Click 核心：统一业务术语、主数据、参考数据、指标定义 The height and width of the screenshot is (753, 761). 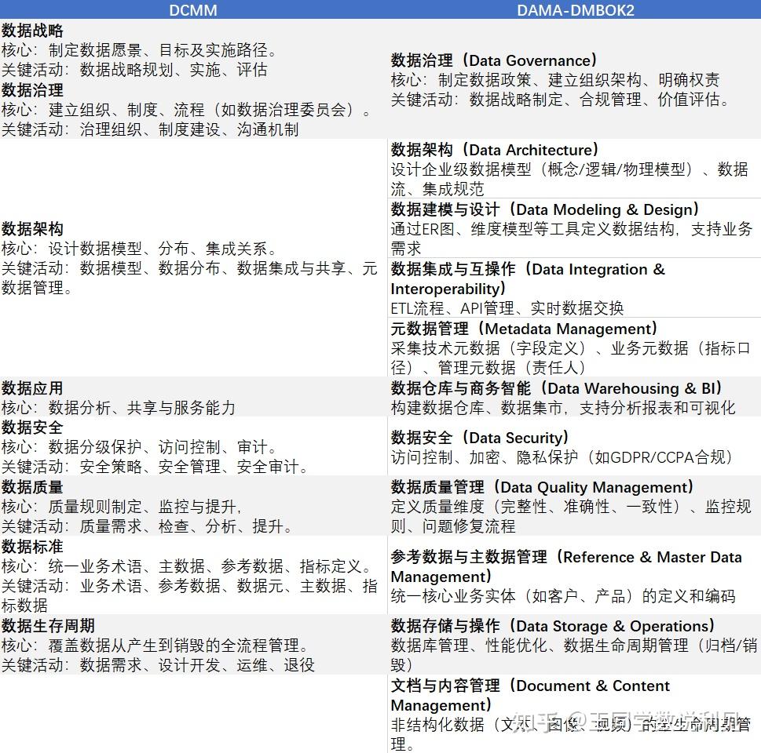tap(186, 566)
